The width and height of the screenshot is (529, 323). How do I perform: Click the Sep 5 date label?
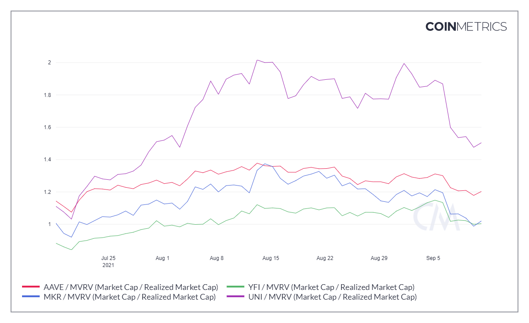433,258
